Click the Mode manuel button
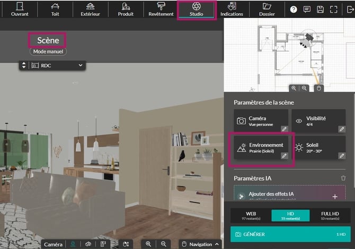This screenshot has height=249, width=355. [x=48, y=51]
